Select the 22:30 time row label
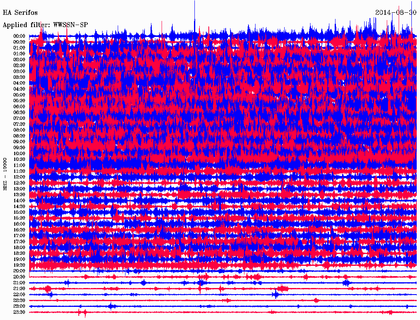 [x=19, y=300]
